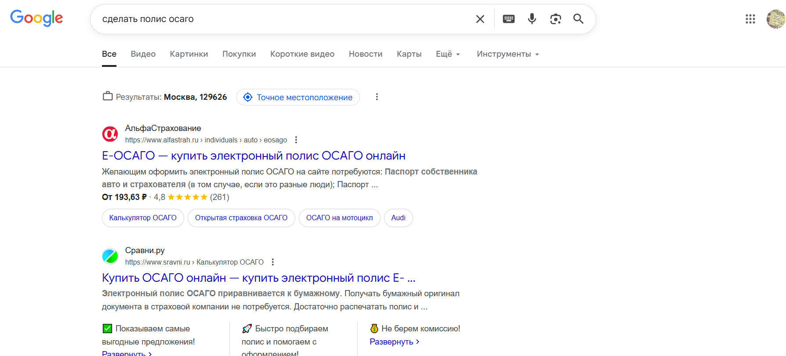The width and height of the screenshot is (786, 356).
Task: Switch to the Новости tab
Action: pos(366,54)
